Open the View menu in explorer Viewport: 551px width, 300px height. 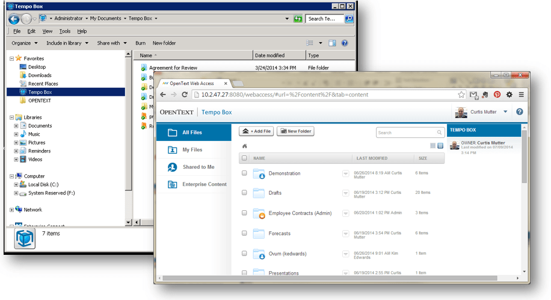[x=48, y=31]
